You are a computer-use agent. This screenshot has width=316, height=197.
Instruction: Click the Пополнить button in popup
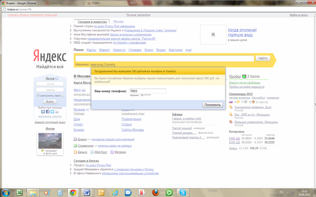213,105
